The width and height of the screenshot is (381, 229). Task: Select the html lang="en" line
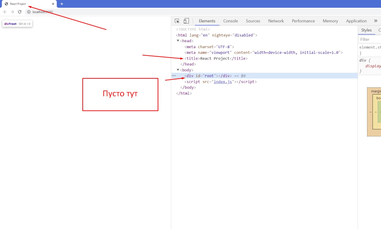coord(217,35)
